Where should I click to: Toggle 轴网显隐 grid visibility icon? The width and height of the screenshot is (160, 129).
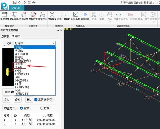(14, 16)
